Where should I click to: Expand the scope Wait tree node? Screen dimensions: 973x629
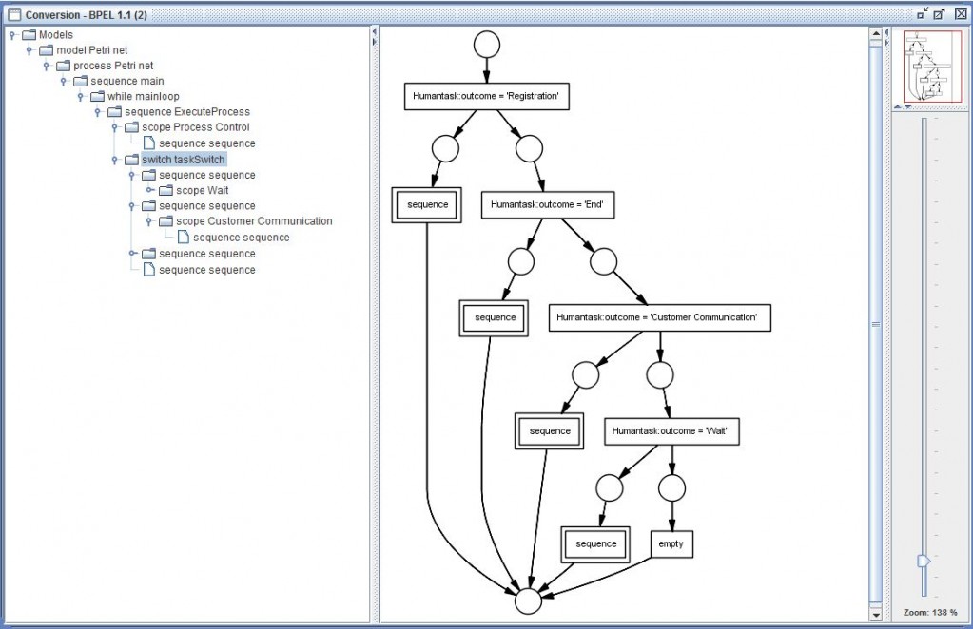pos(148,190)
